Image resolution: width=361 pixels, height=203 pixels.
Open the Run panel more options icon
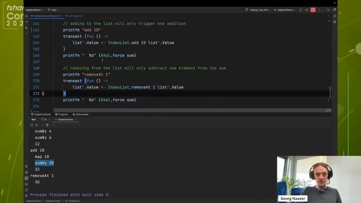tap(53, 125)
